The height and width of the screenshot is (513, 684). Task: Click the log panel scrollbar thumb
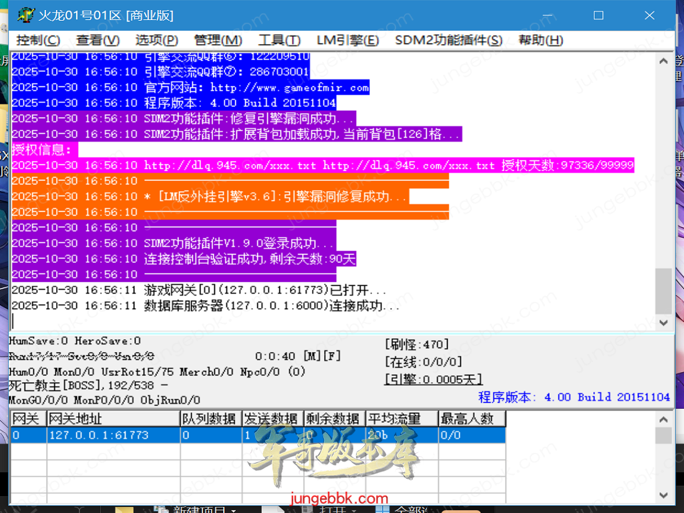click(x=663, y=291)
